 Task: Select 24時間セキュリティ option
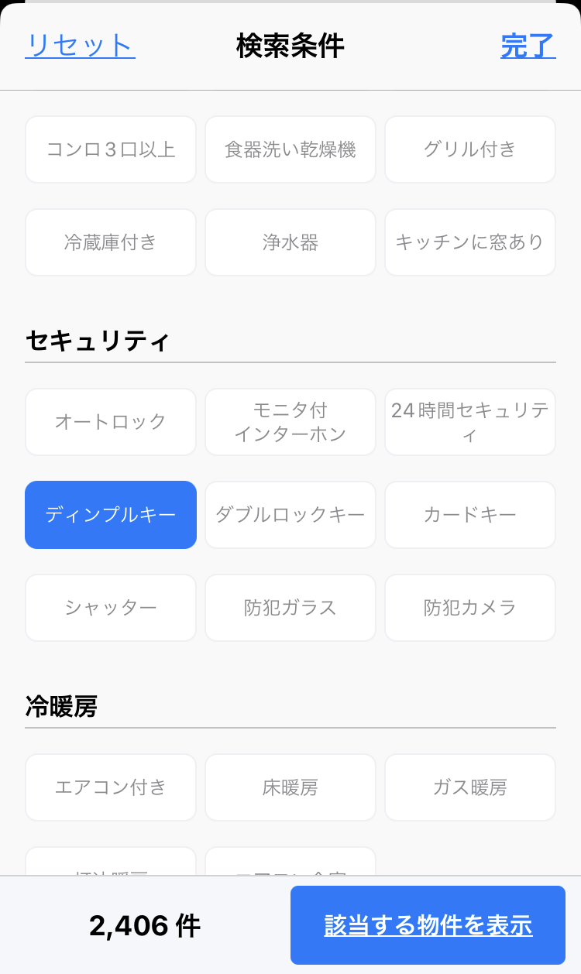[469, 422]
